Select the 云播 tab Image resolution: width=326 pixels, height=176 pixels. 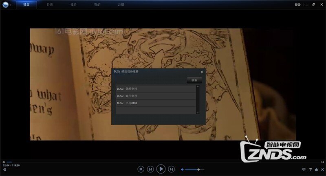tap(121, 4)
